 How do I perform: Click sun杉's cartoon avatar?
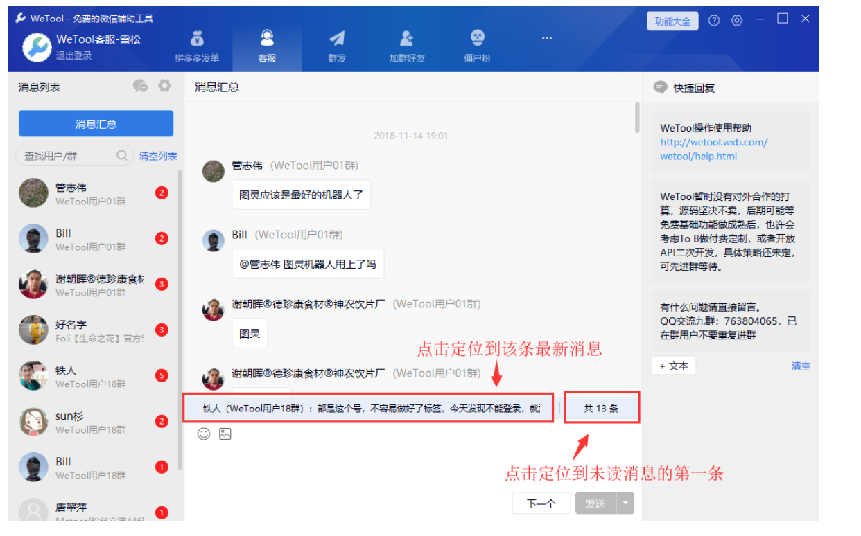33,422
